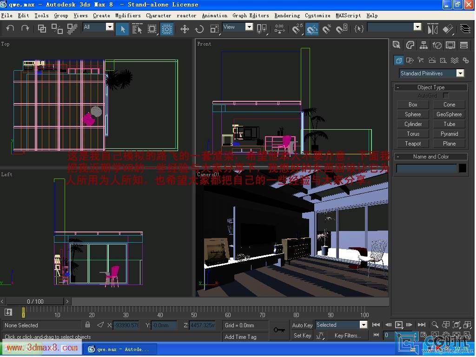Open Select by Name tool
This screenshot has height=357, width=476.
[x=137, y=29]
